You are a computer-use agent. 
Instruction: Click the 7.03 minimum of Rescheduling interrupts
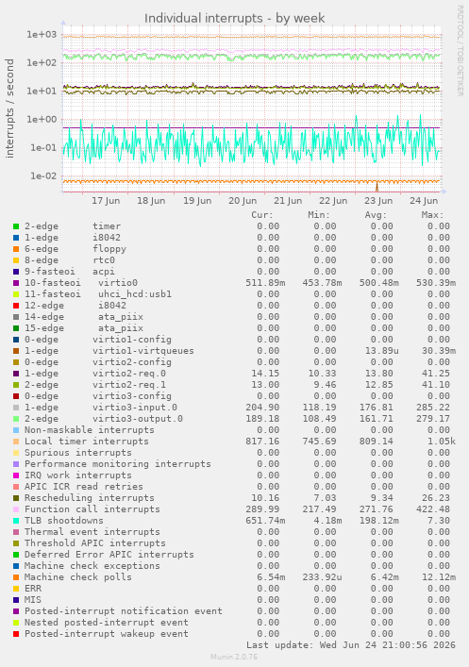tap(326, 498)
